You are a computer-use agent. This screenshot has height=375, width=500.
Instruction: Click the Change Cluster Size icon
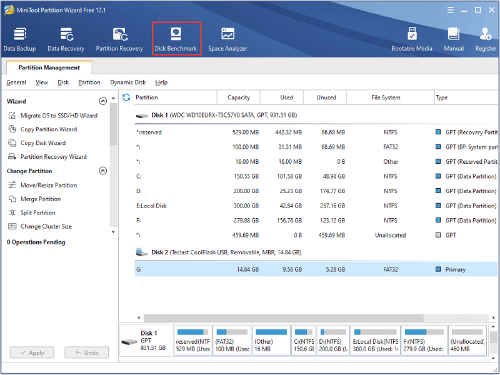coord(12,226)
